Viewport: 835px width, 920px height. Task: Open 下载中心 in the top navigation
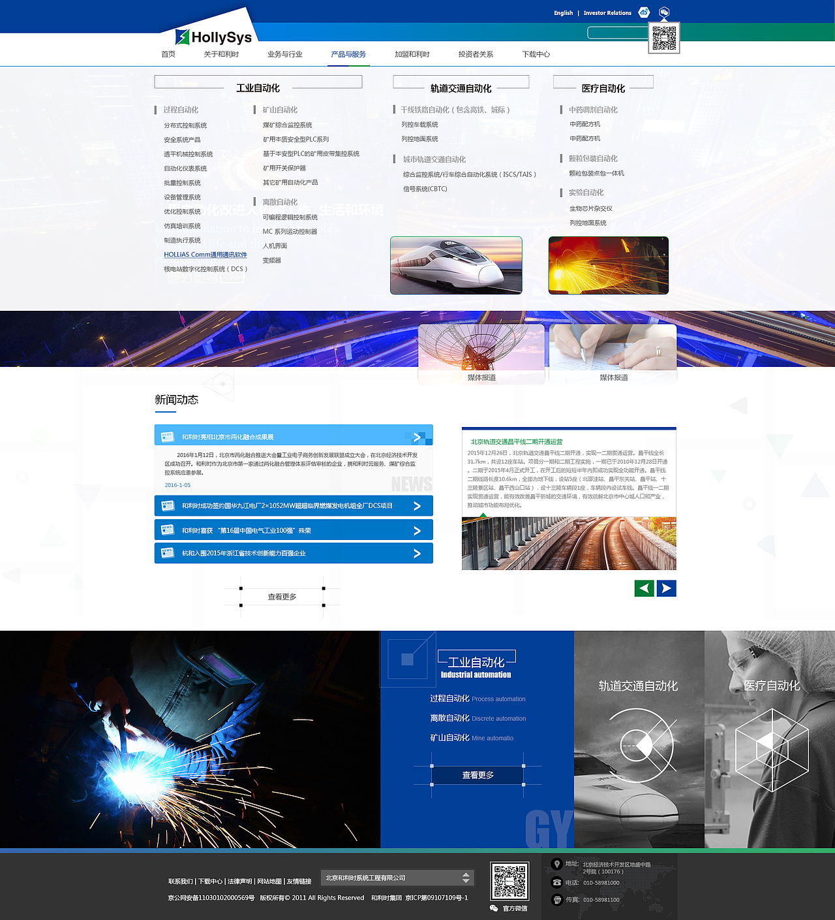pos(536,54)
